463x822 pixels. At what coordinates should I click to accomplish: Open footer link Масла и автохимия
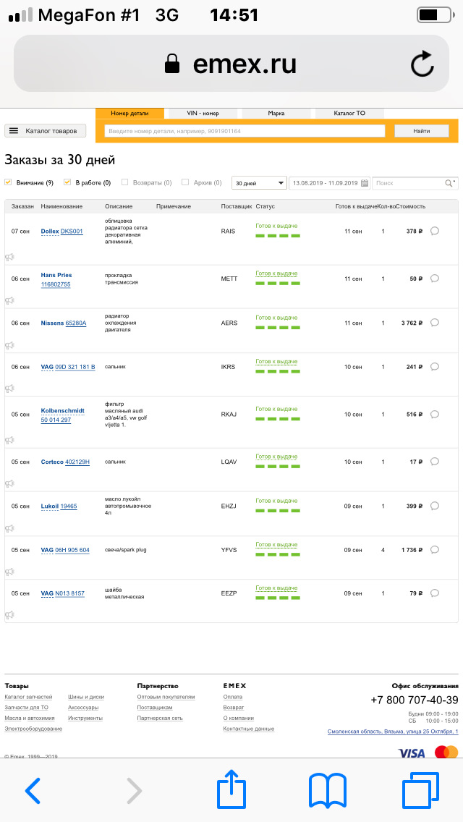pyautogui.click(x=30, y=718)
